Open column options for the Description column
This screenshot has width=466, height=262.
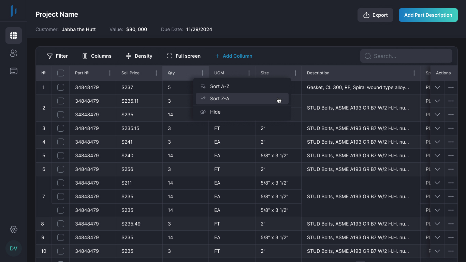click(414, 73)
